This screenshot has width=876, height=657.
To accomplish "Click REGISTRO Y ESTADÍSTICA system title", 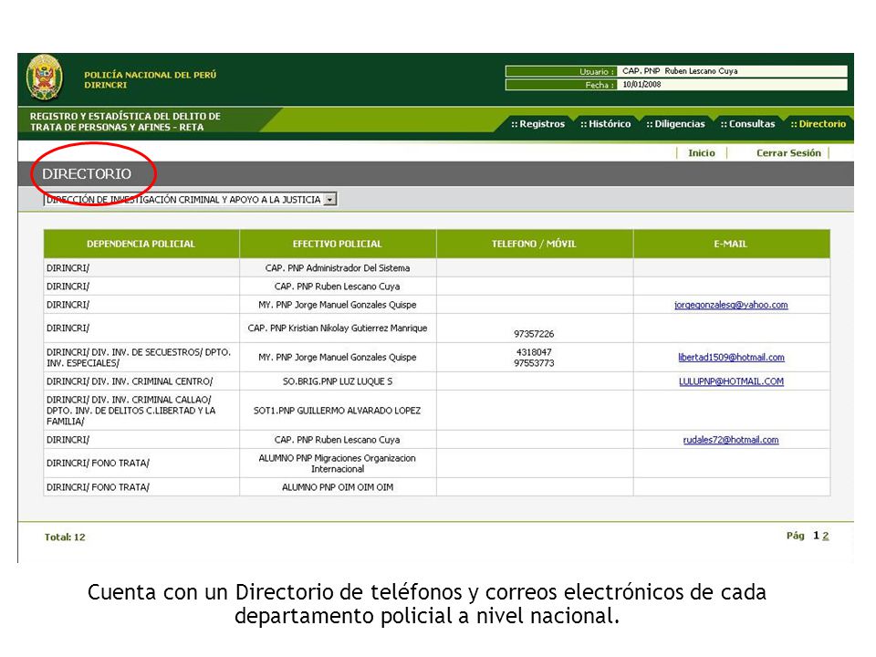I will (125, 121).
